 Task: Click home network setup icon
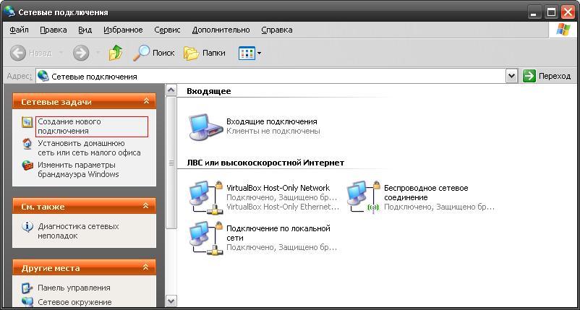27,144
